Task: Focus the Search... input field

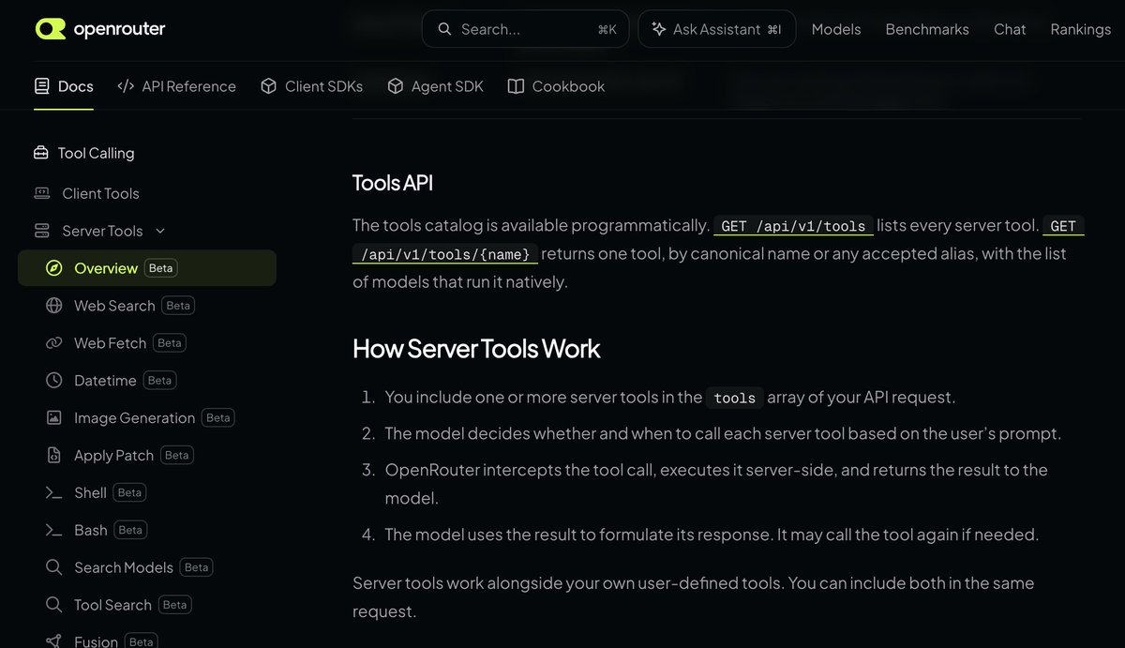Action: (525, 29)
